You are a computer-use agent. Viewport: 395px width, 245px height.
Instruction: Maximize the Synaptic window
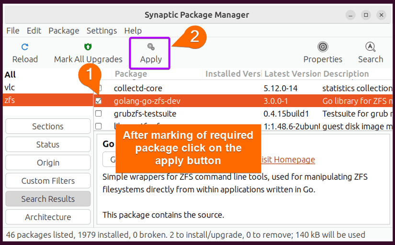[x=366, y=15]
